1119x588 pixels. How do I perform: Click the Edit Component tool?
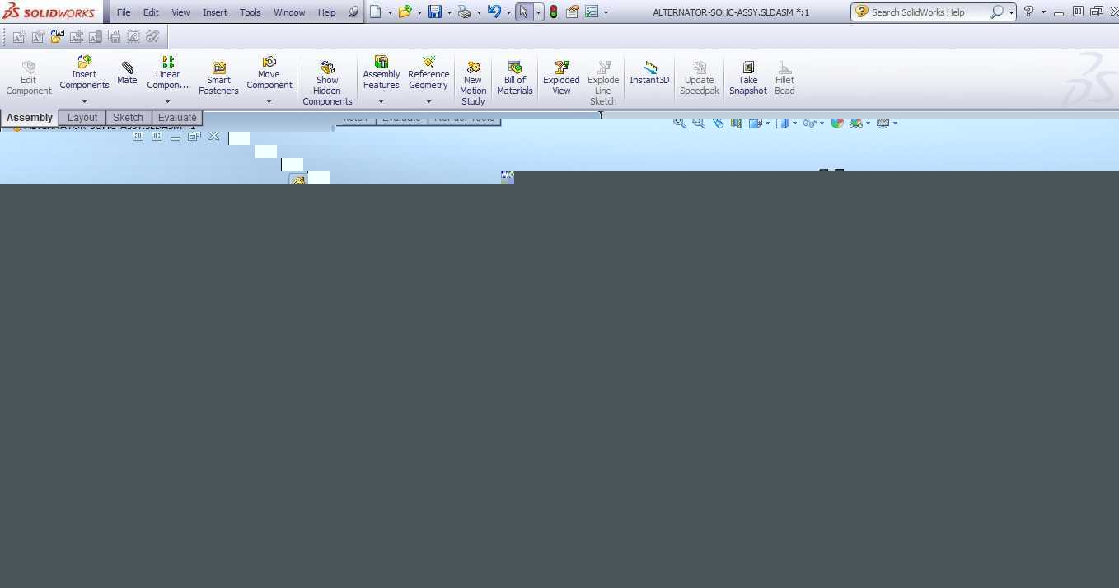coord(29,79)
